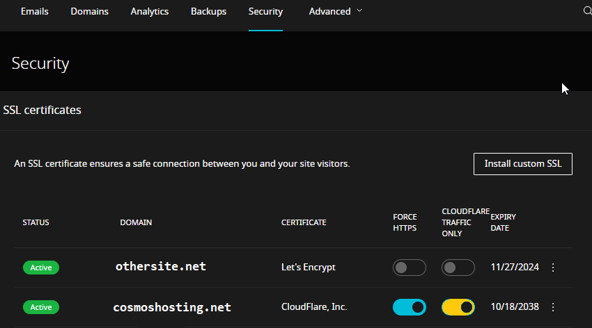
Task: Open more options for othersite.net row
Action: point(553,268)
